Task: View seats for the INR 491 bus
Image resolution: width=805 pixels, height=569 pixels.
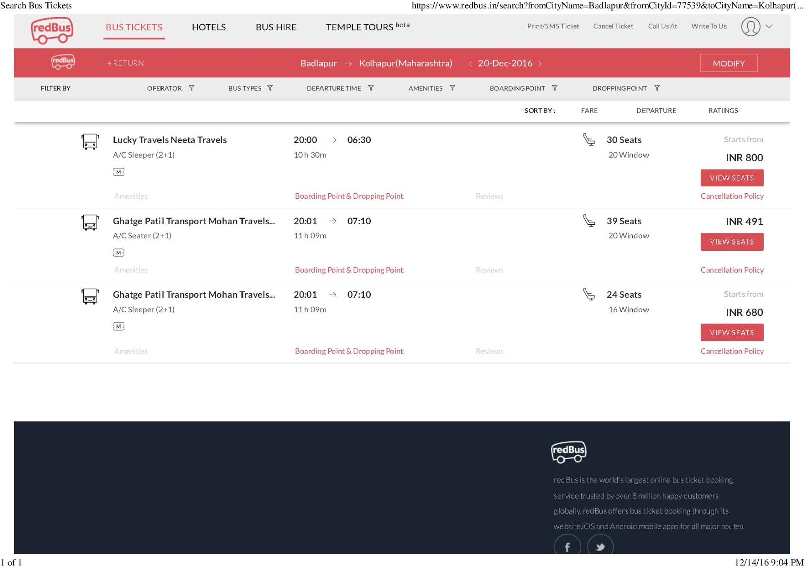Action: [x=732, y=242]
